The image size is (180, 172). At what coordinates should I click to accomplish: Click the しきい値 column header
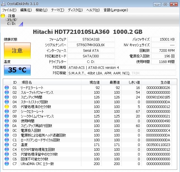pyautogui.click(x=132, y=83)
